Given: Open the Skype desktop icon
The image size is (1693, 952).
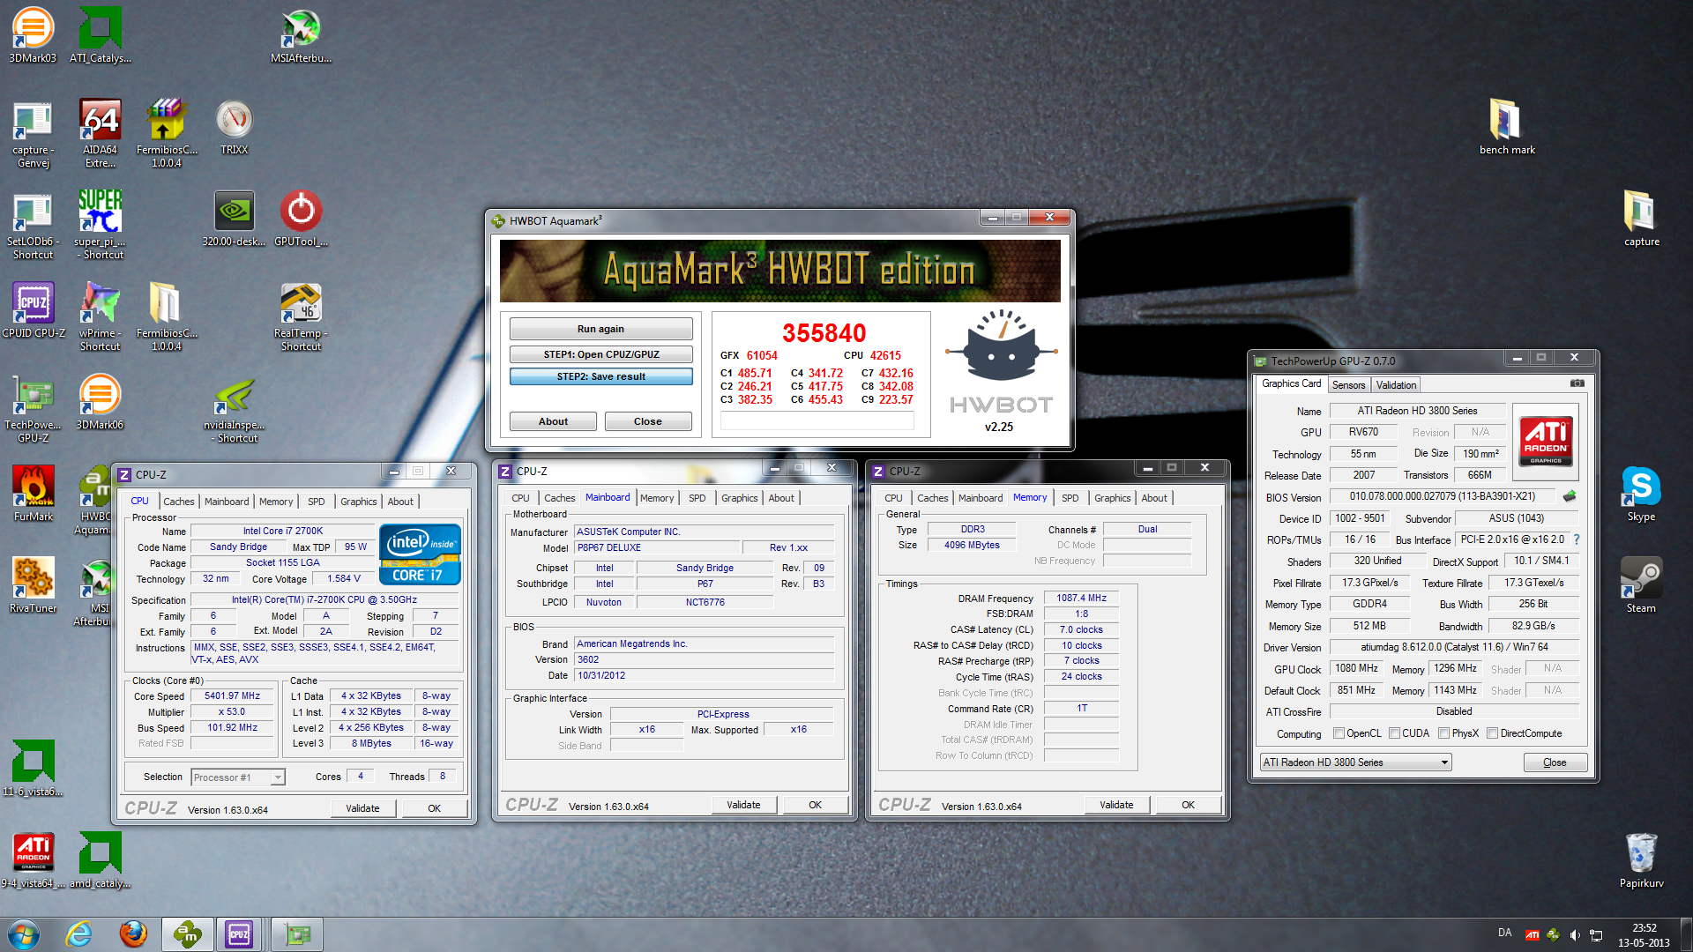Looking at the screenshot, I should point(1641,494).
